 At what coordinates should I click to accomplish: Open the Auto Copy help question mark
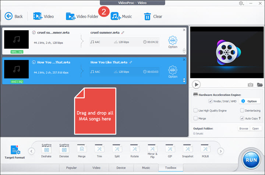(x=259, y=118)
